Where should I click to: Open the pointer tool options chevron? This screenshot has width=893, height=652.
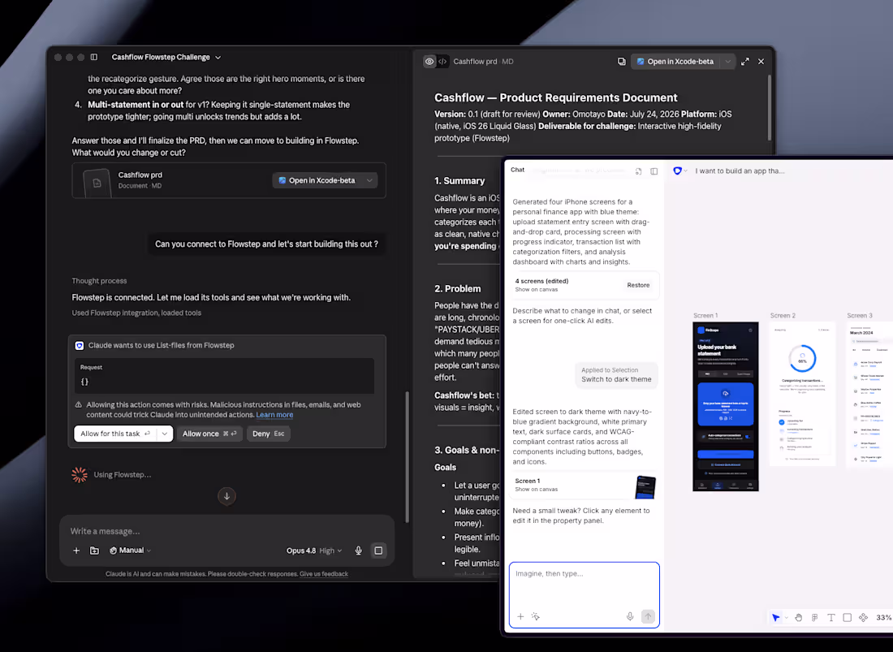[x=787, y=618]
